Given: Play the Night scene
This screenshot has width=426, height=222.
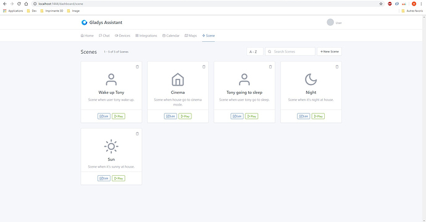Looking at the screenshot, I should [x=318, y=116].
